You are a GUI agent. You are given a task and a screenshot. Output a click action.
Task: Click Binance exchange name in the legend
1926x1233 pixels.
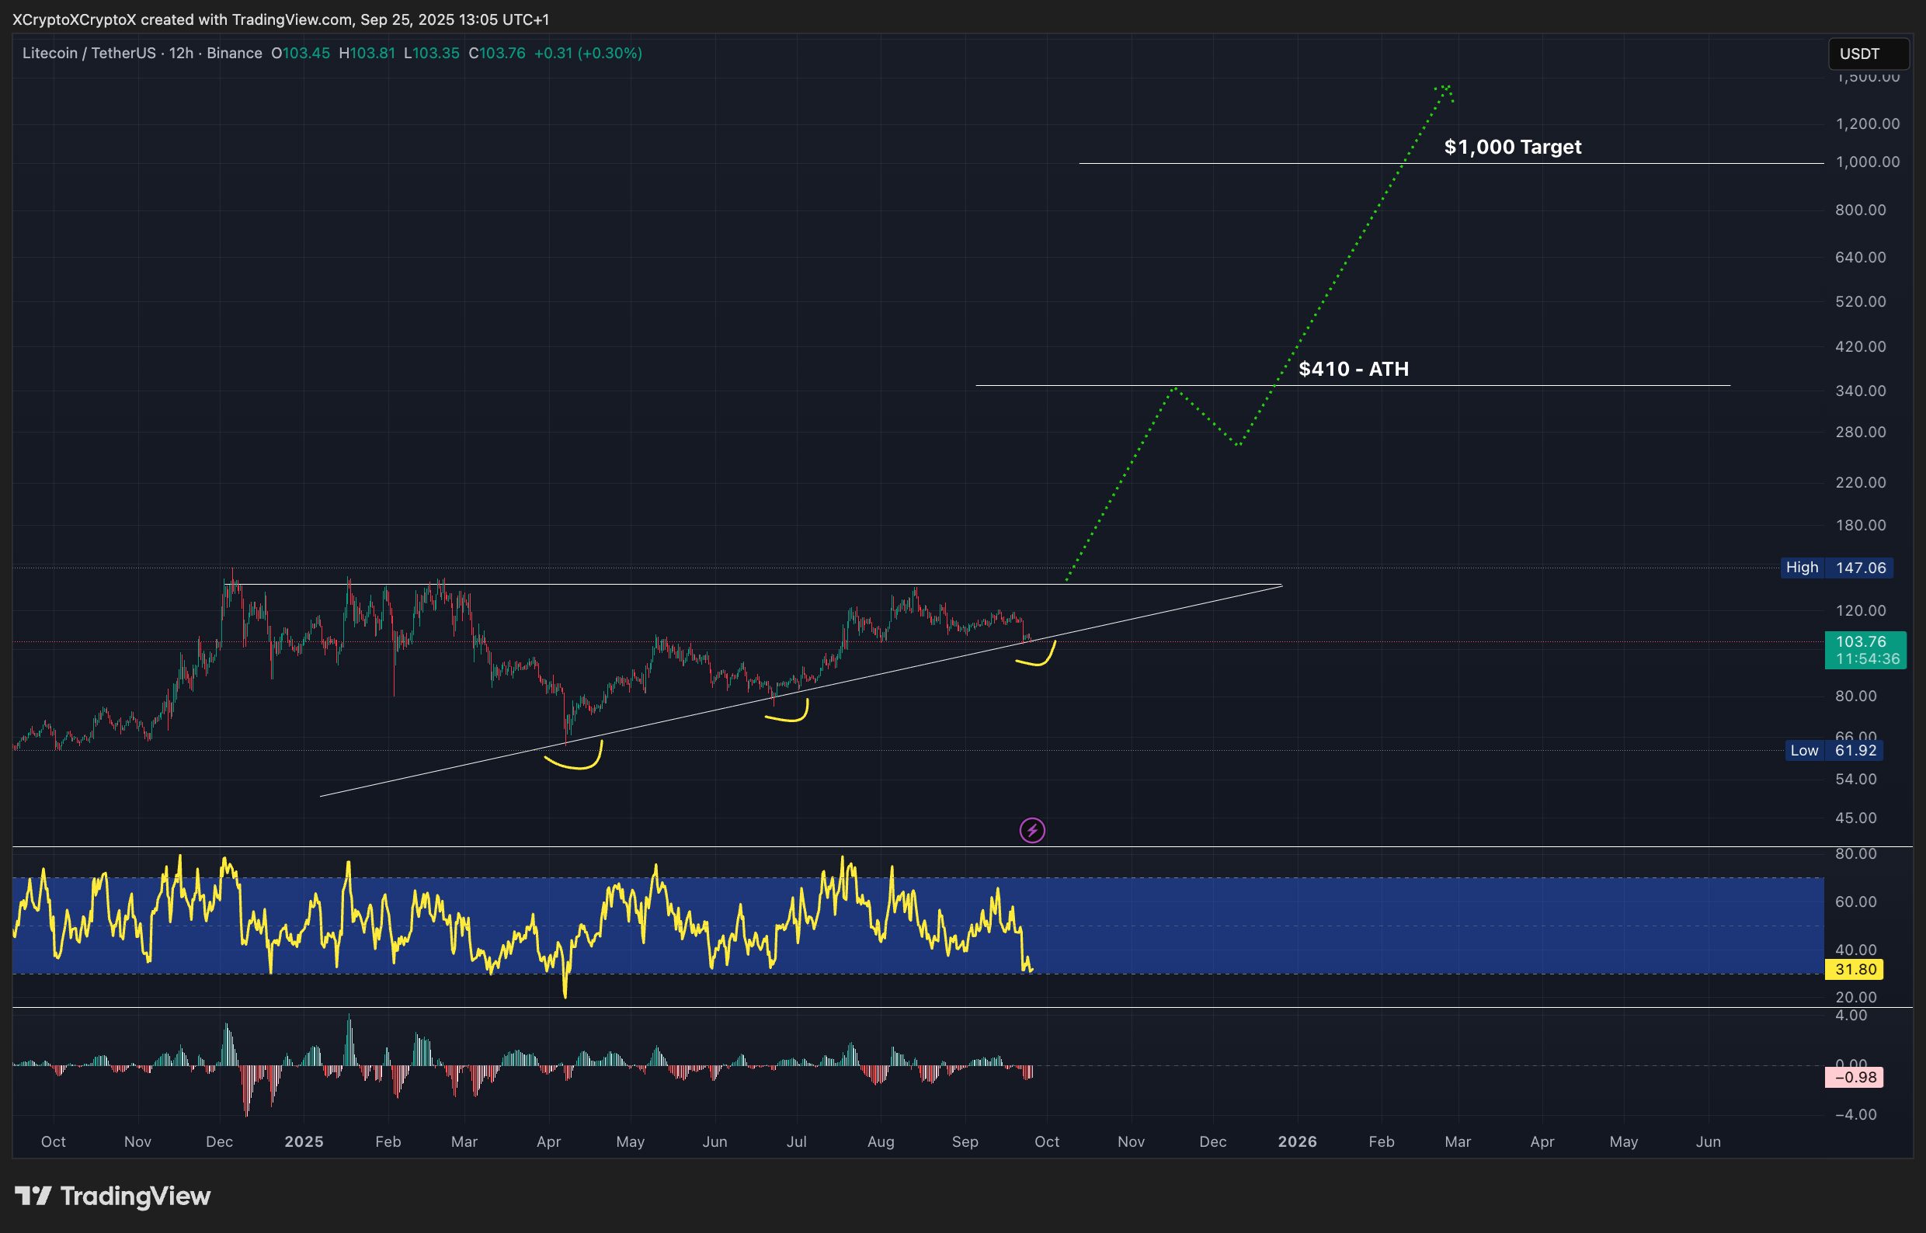click(x=235, y=53)
